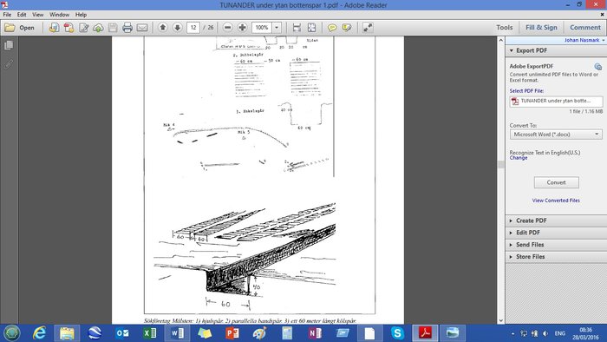
Task: Show page thumbnails from left sidebar icon
Action: point(9,45)
